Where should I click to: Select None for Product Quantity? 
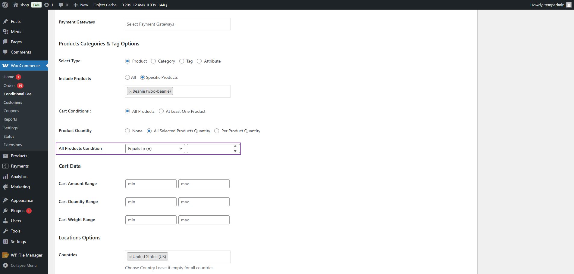coord(127,131)
